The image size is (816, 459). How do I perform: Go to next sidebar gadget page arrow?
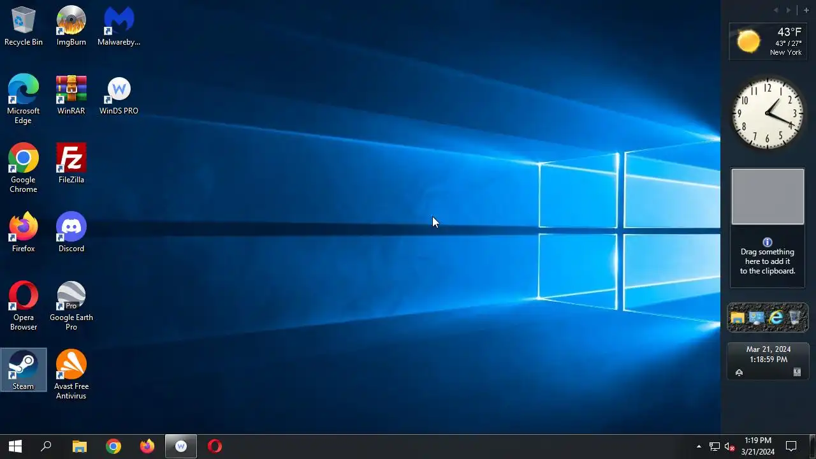coord(788,10)
